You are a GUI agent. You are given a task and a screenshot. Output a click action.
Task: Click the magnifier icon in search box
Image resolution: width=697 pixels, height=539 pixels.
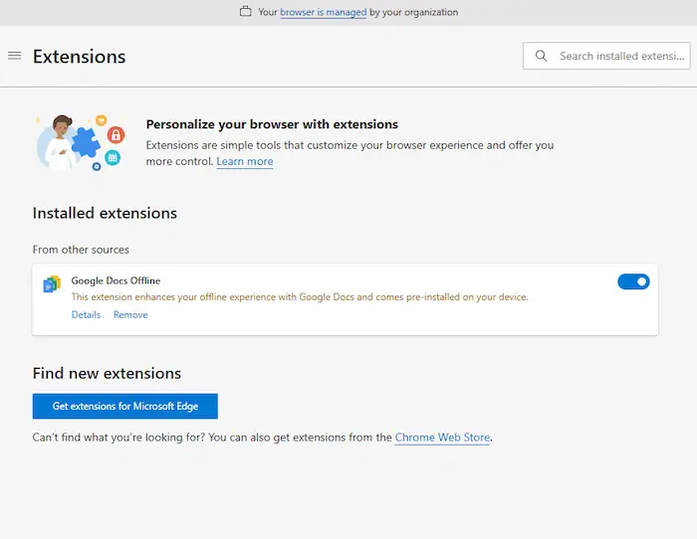click(x=542, y=56)
